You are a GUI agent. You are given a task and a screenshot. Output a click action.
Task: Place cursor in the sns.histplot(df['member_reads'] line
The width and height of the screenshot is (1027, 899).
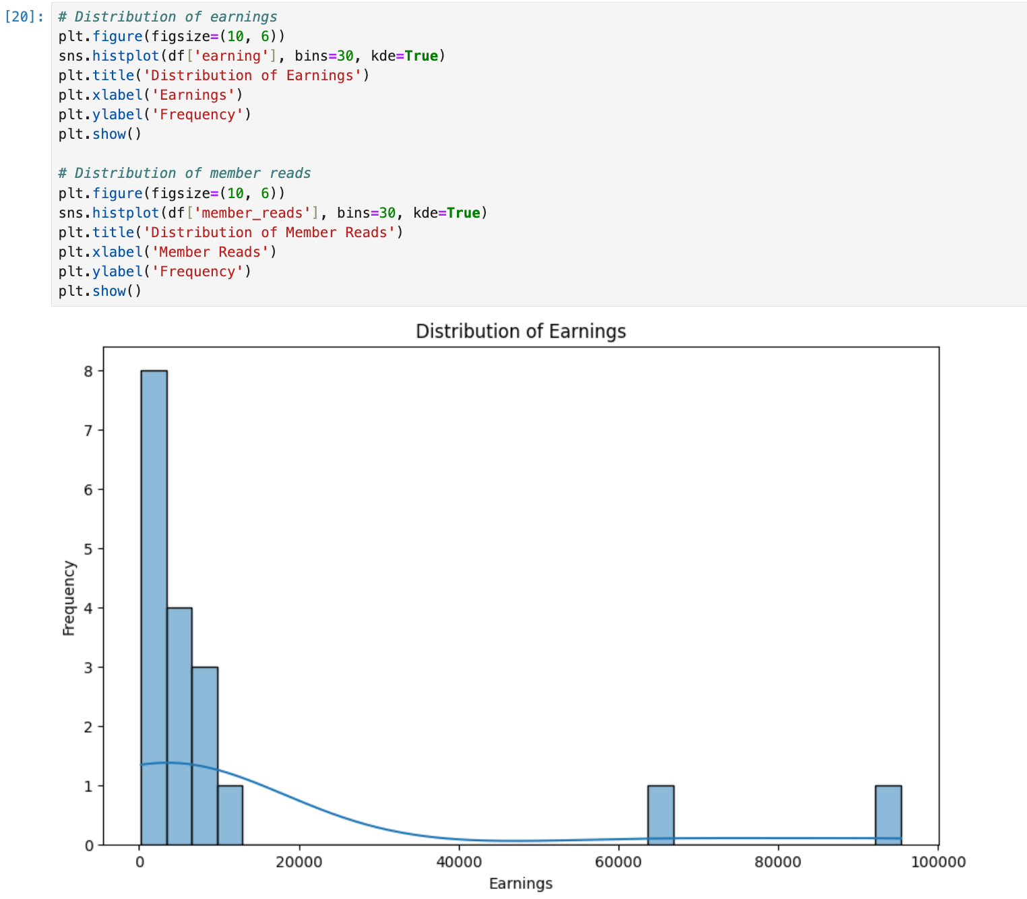273,213
